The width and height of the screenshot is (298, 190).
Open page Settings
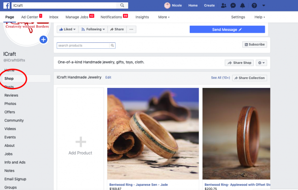tap(238, 17)
